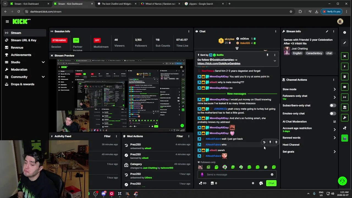Open the Revenue section
This screenshot has height=198, width=352.
(25, 48)
